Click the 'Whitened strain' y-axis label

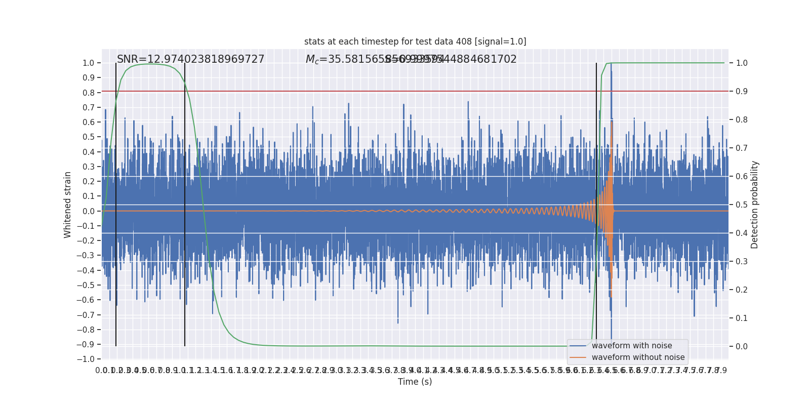click(x=68, y=205)
